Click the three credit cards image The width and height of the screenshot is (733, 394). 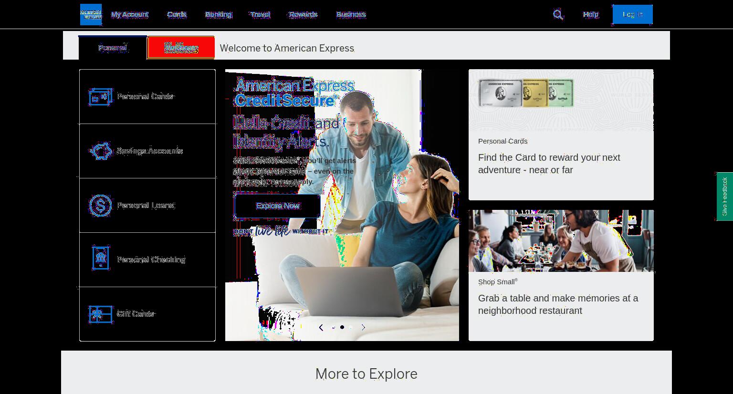point(526,93)
